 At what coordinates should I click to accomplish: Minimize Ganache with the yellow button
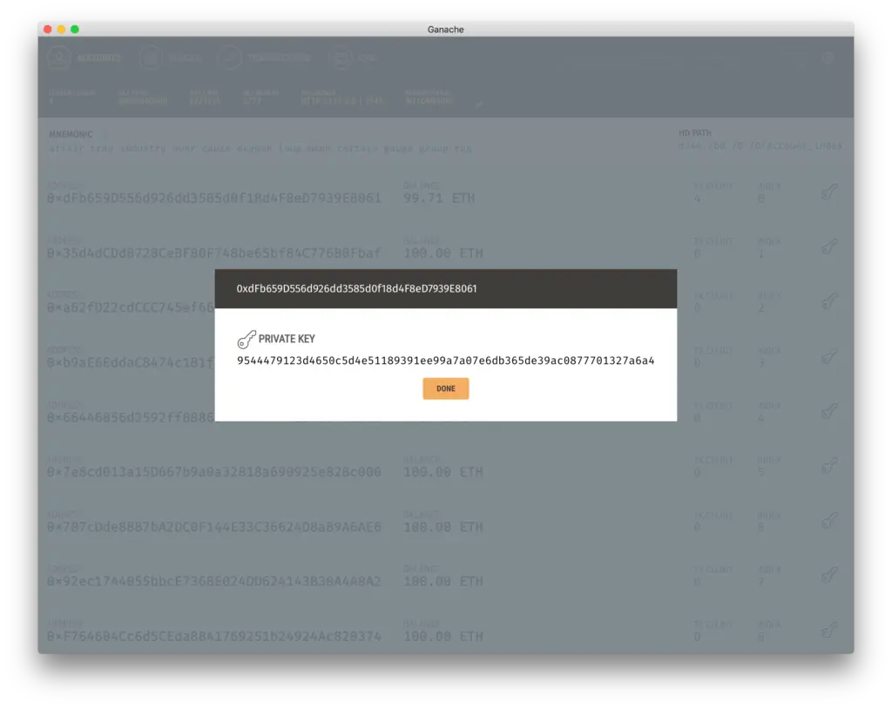(61, 29)
